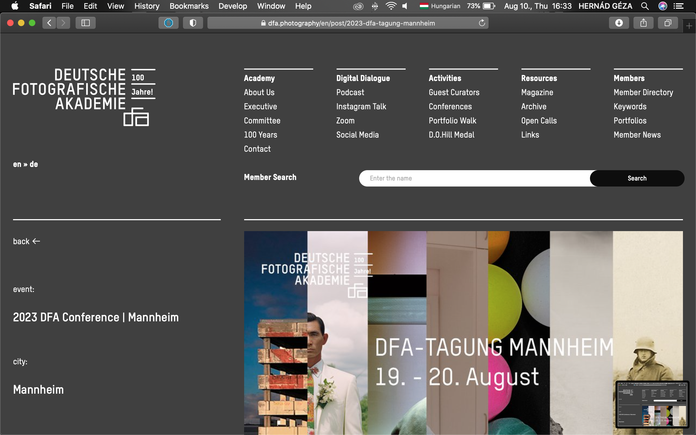The height and width of the screenshot is (435, 696).
Task: Open the Apple menu
Action: tap(15, 6)
